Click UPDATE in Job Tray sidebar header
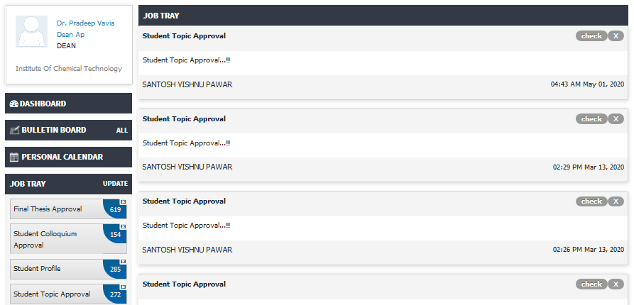 pos(115,184)
